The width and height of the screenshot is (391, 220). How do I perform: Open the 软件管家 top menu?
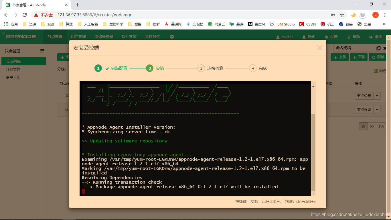129,37
